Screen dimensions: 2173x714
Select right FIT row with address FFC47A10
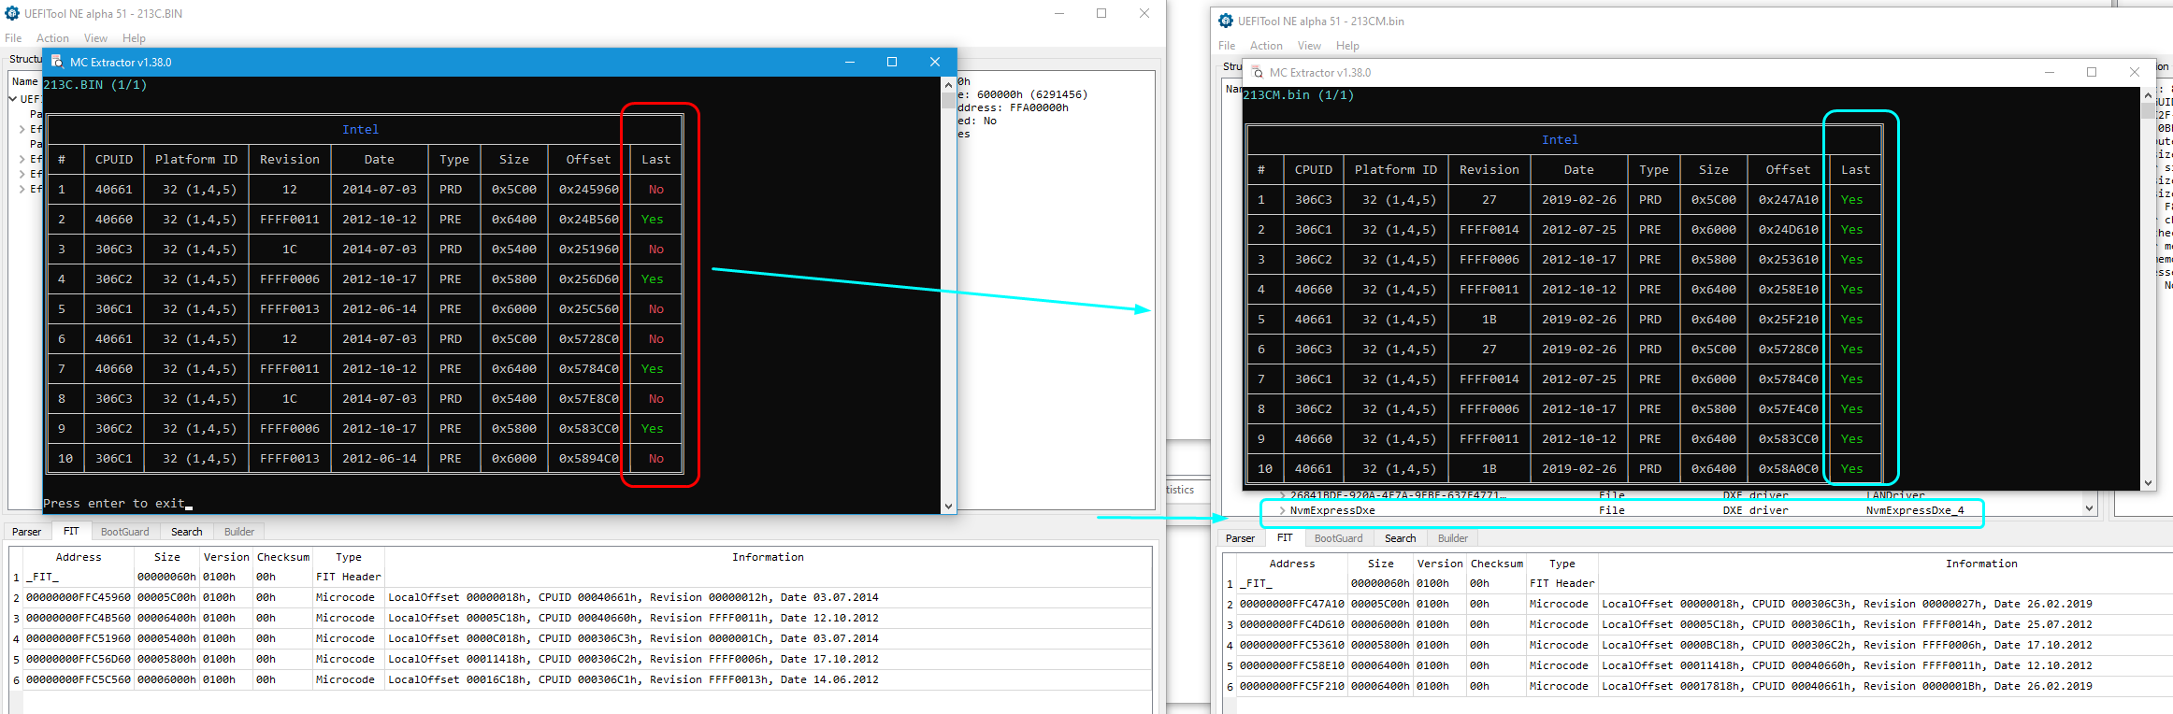(1697, 604)
